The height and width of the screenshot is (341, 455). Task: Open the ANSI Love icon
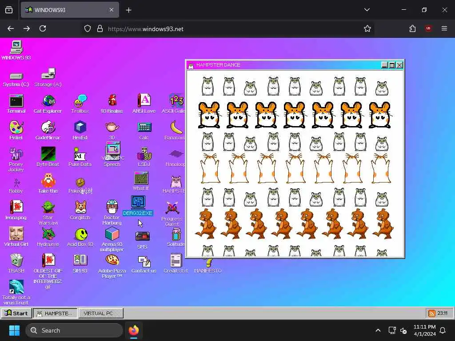144,104
